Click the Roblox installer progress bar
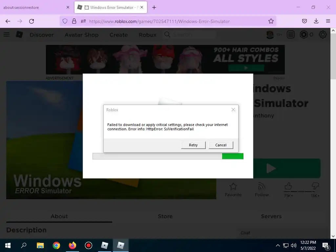The width and height of the screenshot is (336, 252). coord(168,156)
